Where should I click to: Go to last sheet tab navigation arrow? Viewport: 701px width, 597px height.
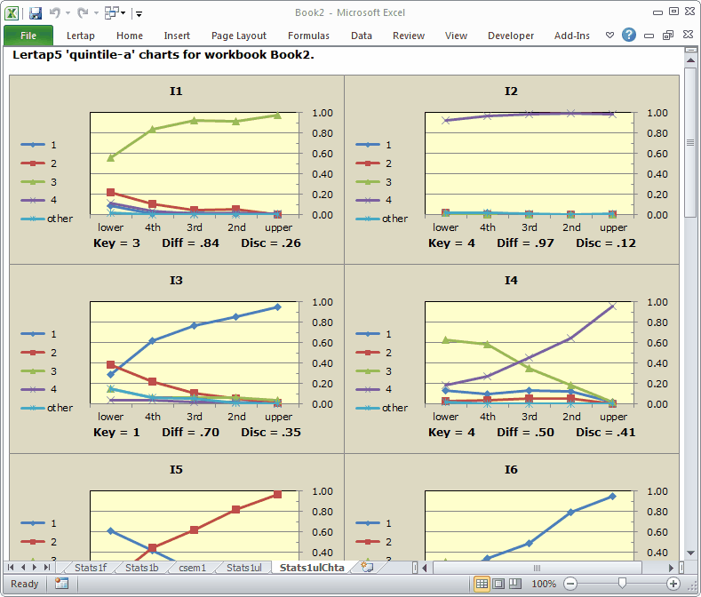(46, 567)
